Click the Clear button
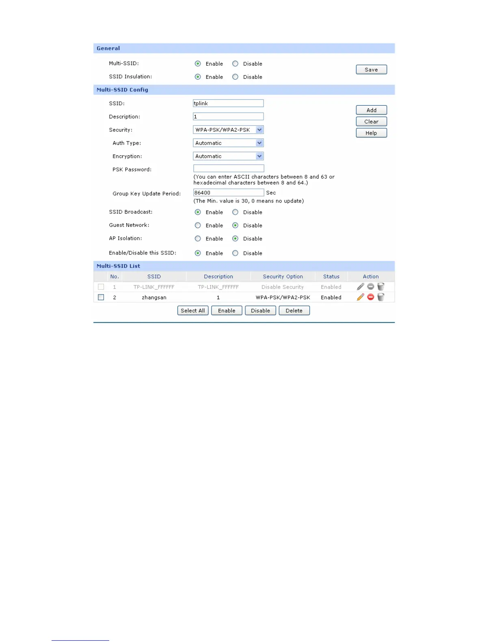 (x=371, y=122)
